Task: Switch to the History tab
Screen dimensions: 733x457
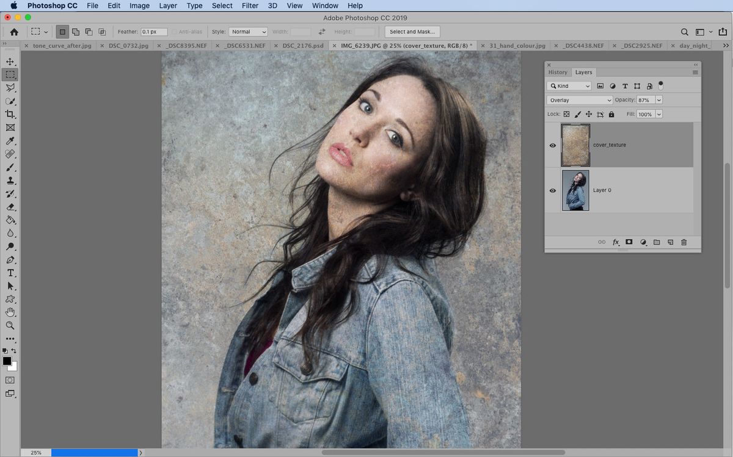Action: 558,72
